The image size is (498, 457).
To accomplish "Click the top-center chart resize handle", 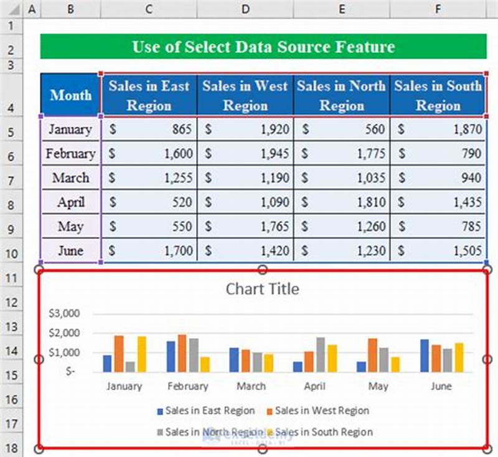I will 261,270.
